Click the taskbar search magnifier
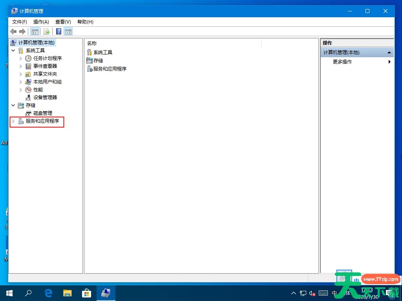This screenshot has height=301, width=402. click(28, 293)
